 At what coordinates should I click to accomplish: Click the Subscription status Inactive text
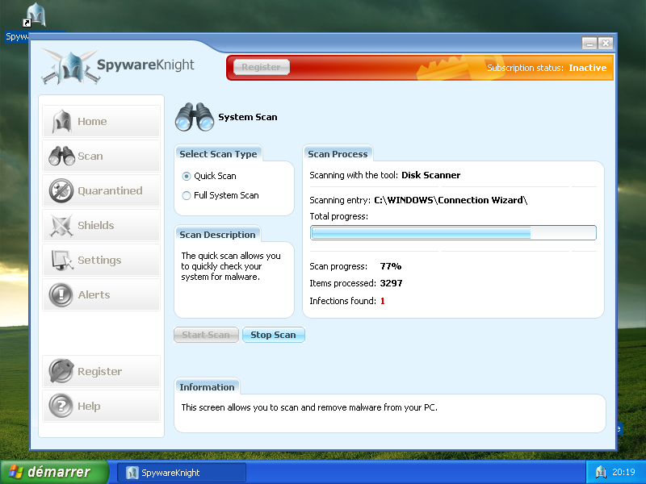(588, 68)
